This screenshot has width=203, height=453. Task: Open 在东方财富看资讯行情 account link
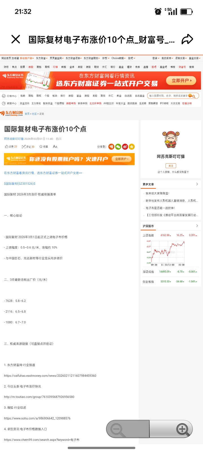[x=43, y=173]
